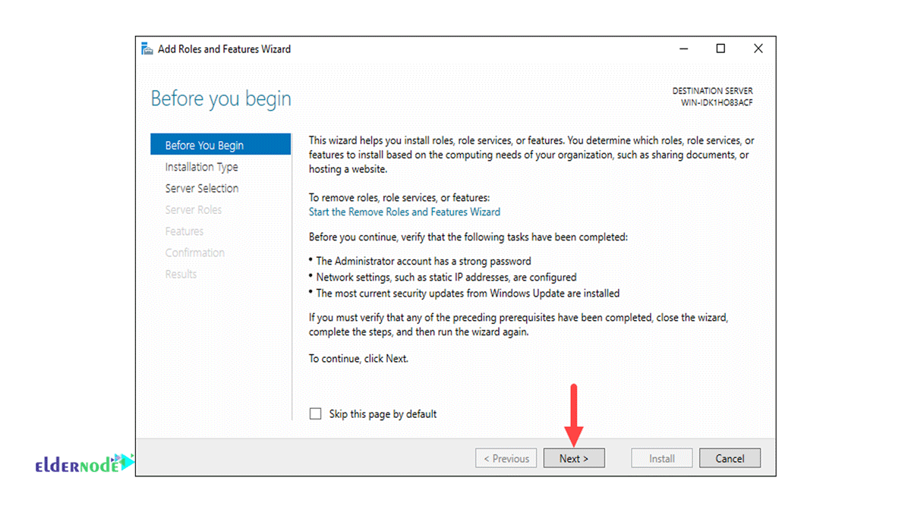Hit the Install button

[x=661, y=458]
